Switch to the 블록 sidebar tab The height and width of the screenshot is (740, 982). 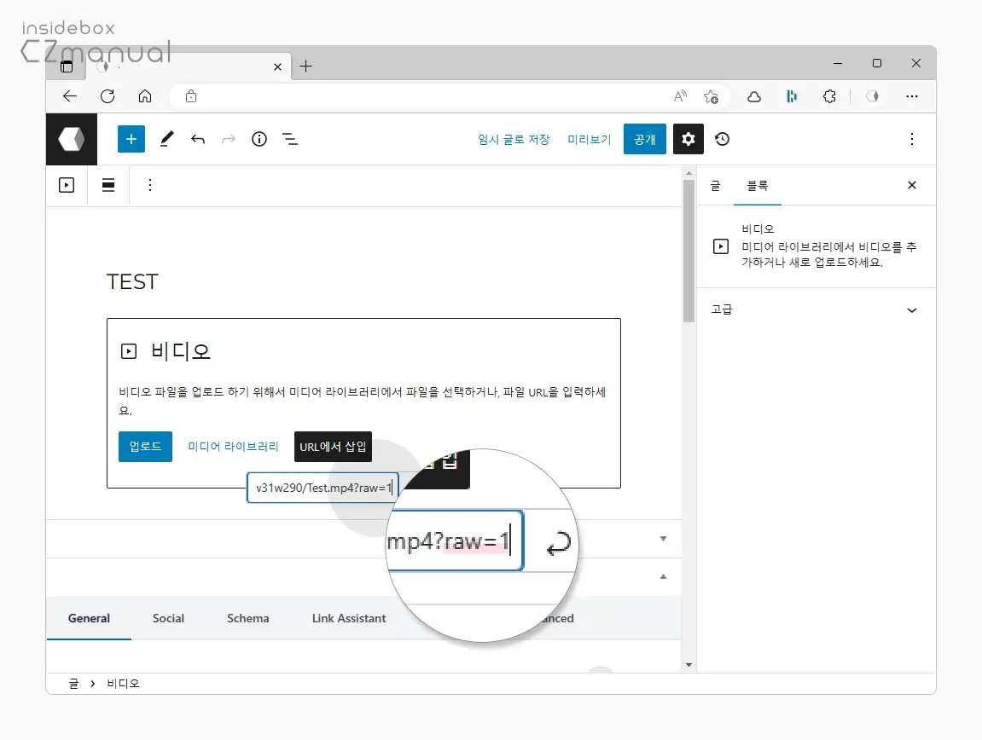757,185
